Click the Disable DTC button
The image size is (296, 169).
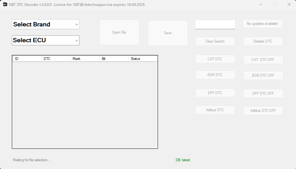tap(263, 41)
